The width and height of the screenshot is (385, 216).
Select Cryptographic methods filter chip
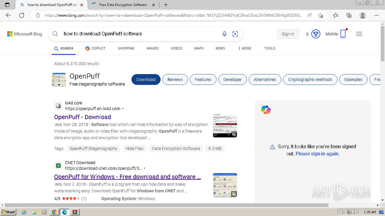coord(310,79)
